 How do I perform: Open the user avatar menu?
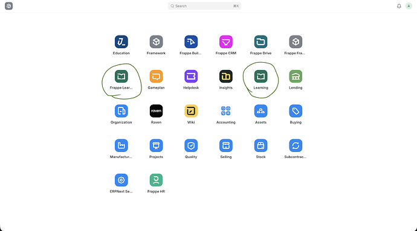click(409, 6)
